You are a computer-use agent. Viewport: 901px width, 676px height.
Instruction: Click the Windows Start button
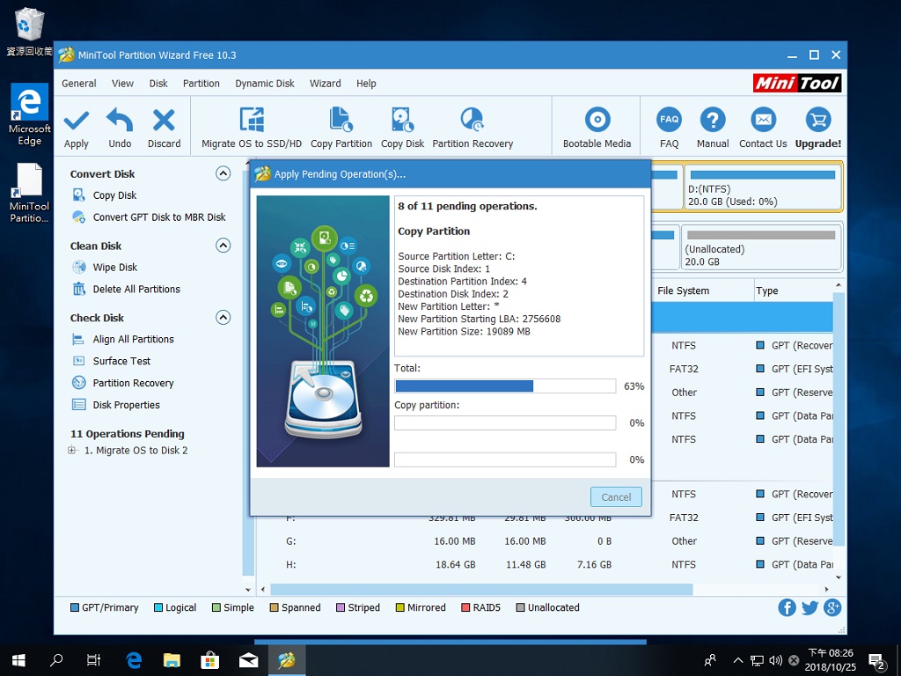[x=18, y=660]
